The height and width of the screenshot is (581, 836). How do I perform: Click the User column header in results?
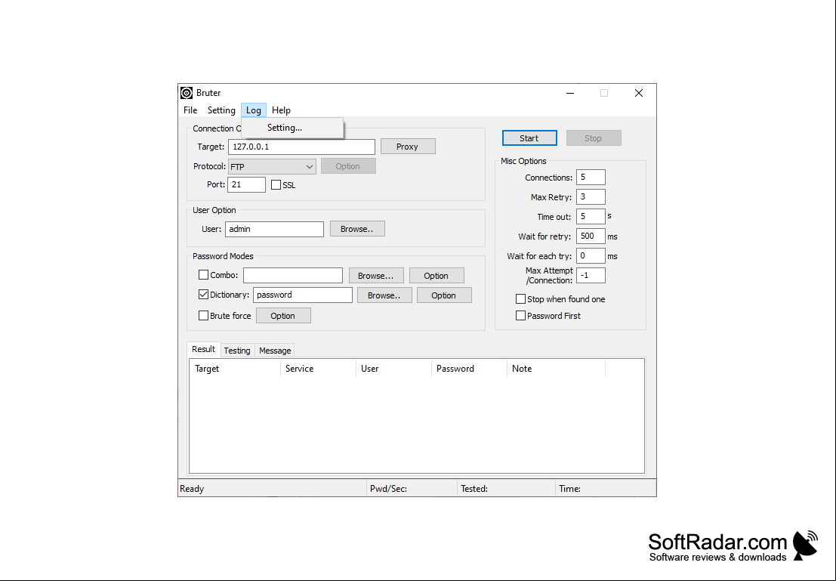click(x=394, y=369)
